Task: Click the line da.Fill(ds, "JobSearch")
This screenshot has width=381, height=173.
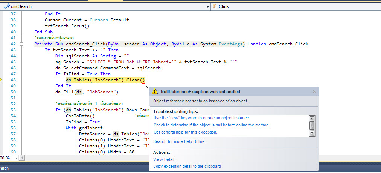Action: [87, 92]
